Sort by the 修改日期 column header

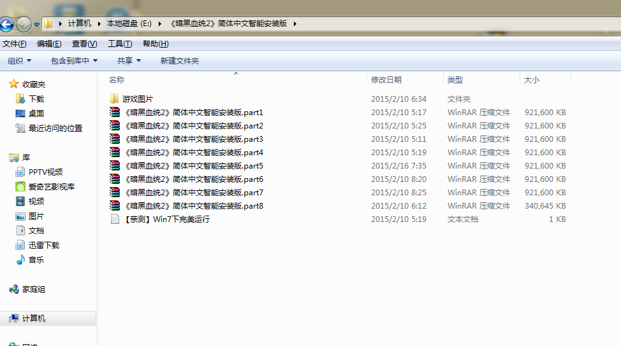[x=386, y=80]
